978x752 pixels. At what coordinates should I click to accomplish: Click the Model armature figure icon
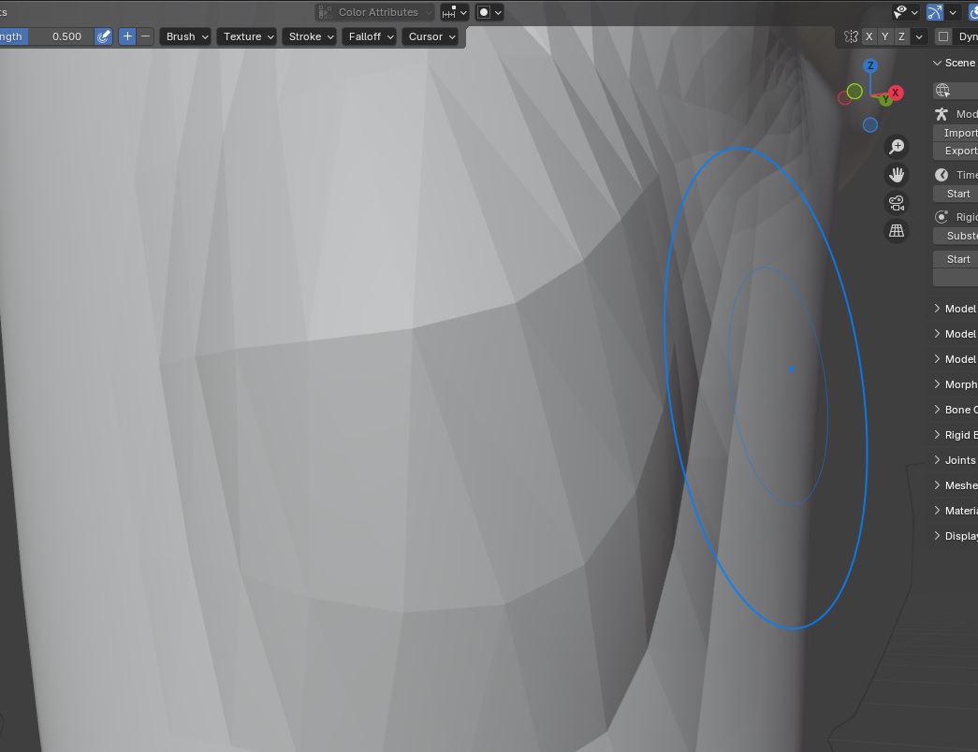click(942, 114)
